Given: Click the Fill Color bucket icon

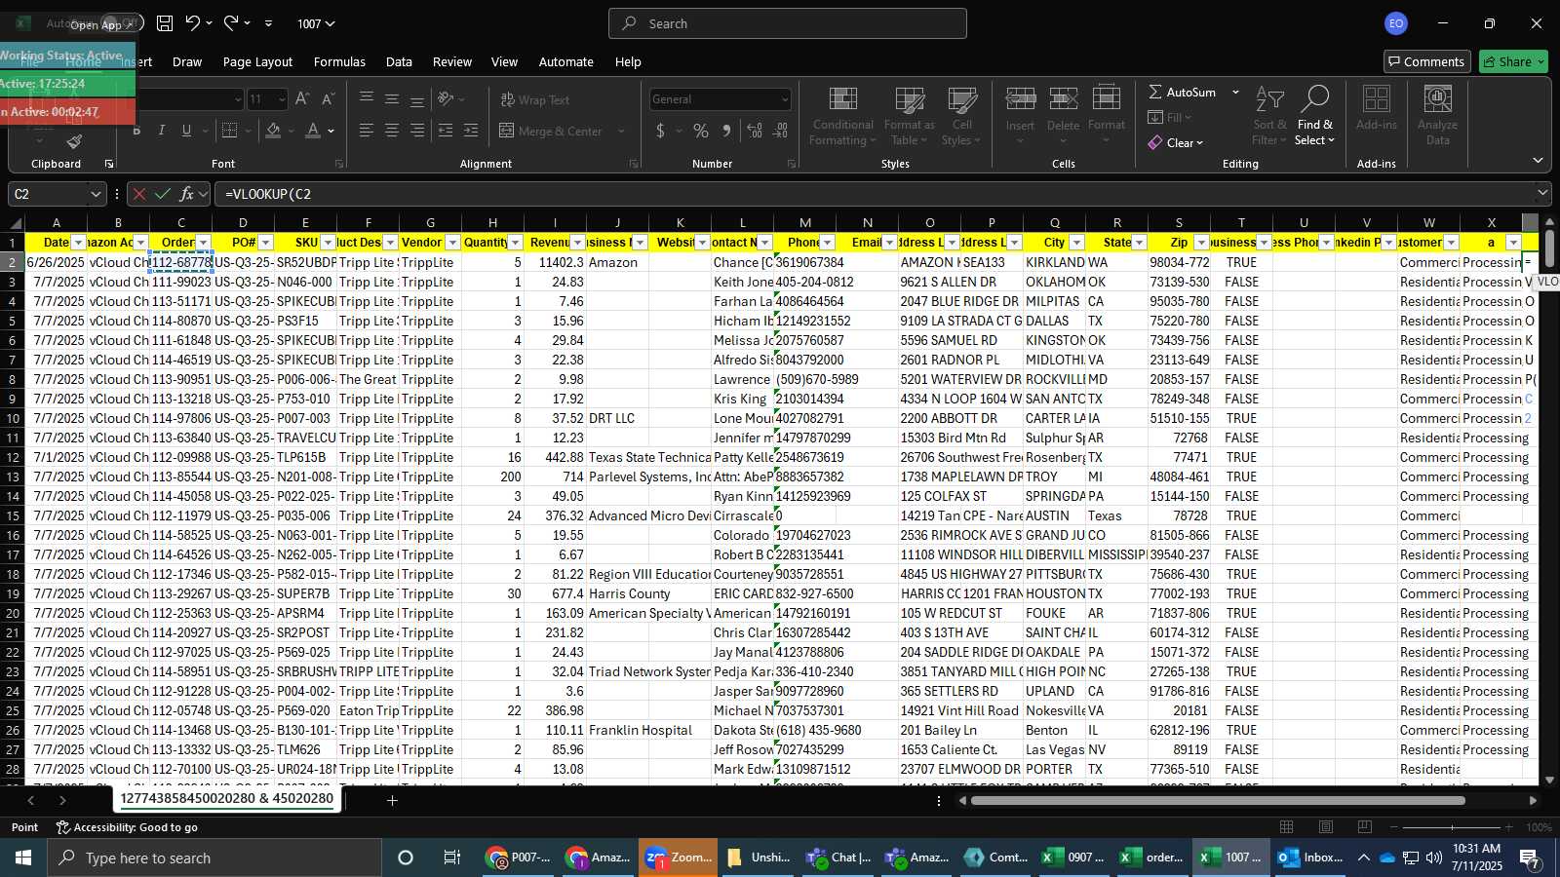Looking at the screenshot, I should click(273, 131).
